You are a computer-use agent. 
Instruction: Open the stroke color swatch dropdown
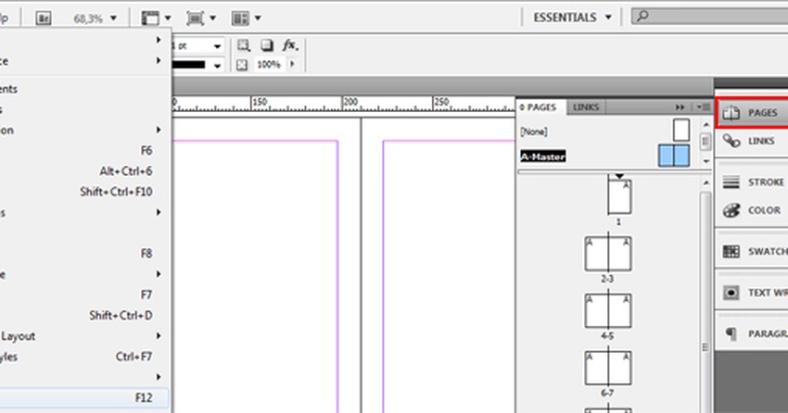click(x=217, y=65)
